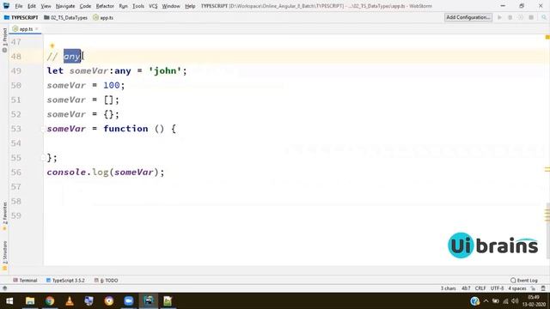This screenshot has width=550, height=309.
Task: Show hidden system tray icons
Action: click(x=486, y=301)
